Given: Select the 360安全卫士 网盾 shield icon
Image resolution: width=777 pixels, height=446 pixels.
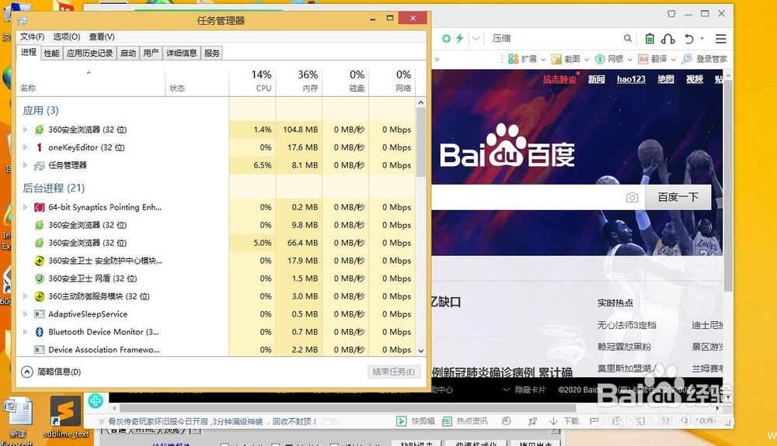Looking at the screenshot, I should pyautogui.click(x=39, y=278).
